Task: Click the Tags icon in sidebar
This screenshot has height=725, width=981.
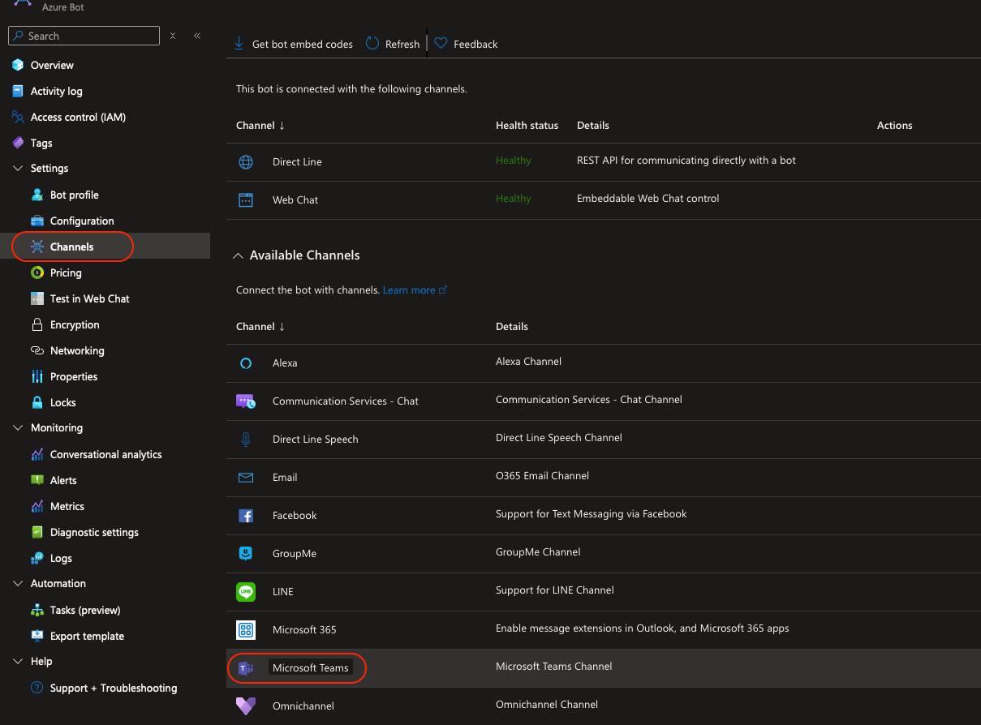Action: [18, 143]
